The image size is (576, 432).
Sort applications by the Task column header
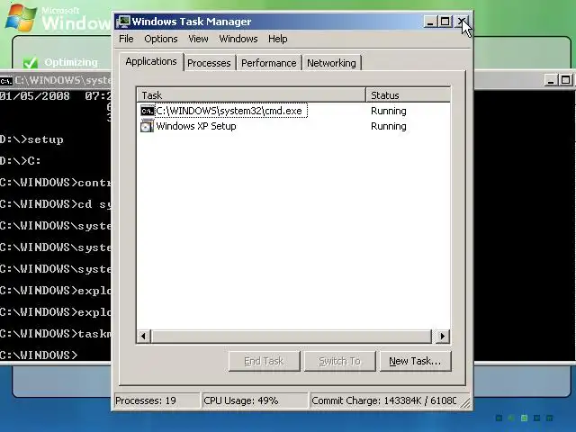[x=251, y=95]
